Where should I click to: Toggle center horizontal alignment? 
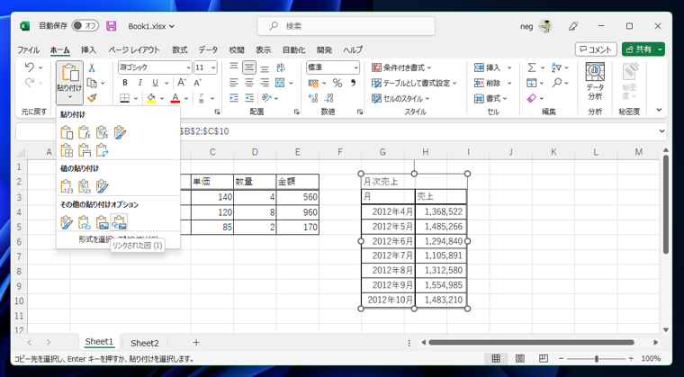coord(249,83)
